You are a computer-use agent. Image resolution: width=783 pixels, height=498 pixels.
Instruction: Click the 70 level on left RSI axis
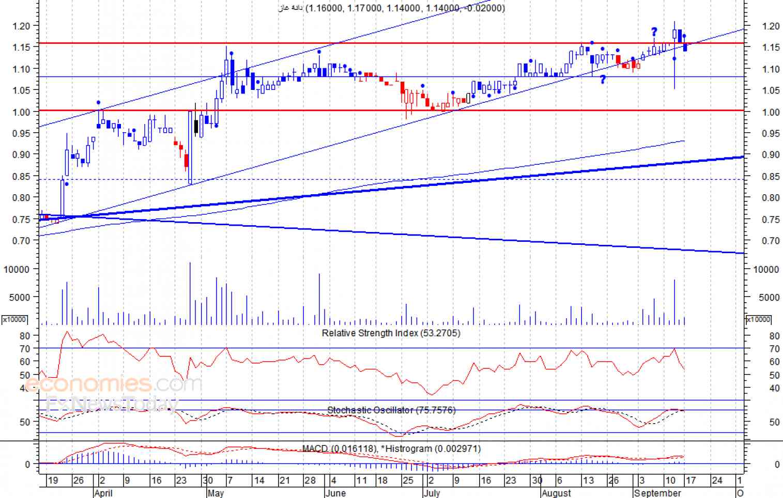[x=25, y=349]
